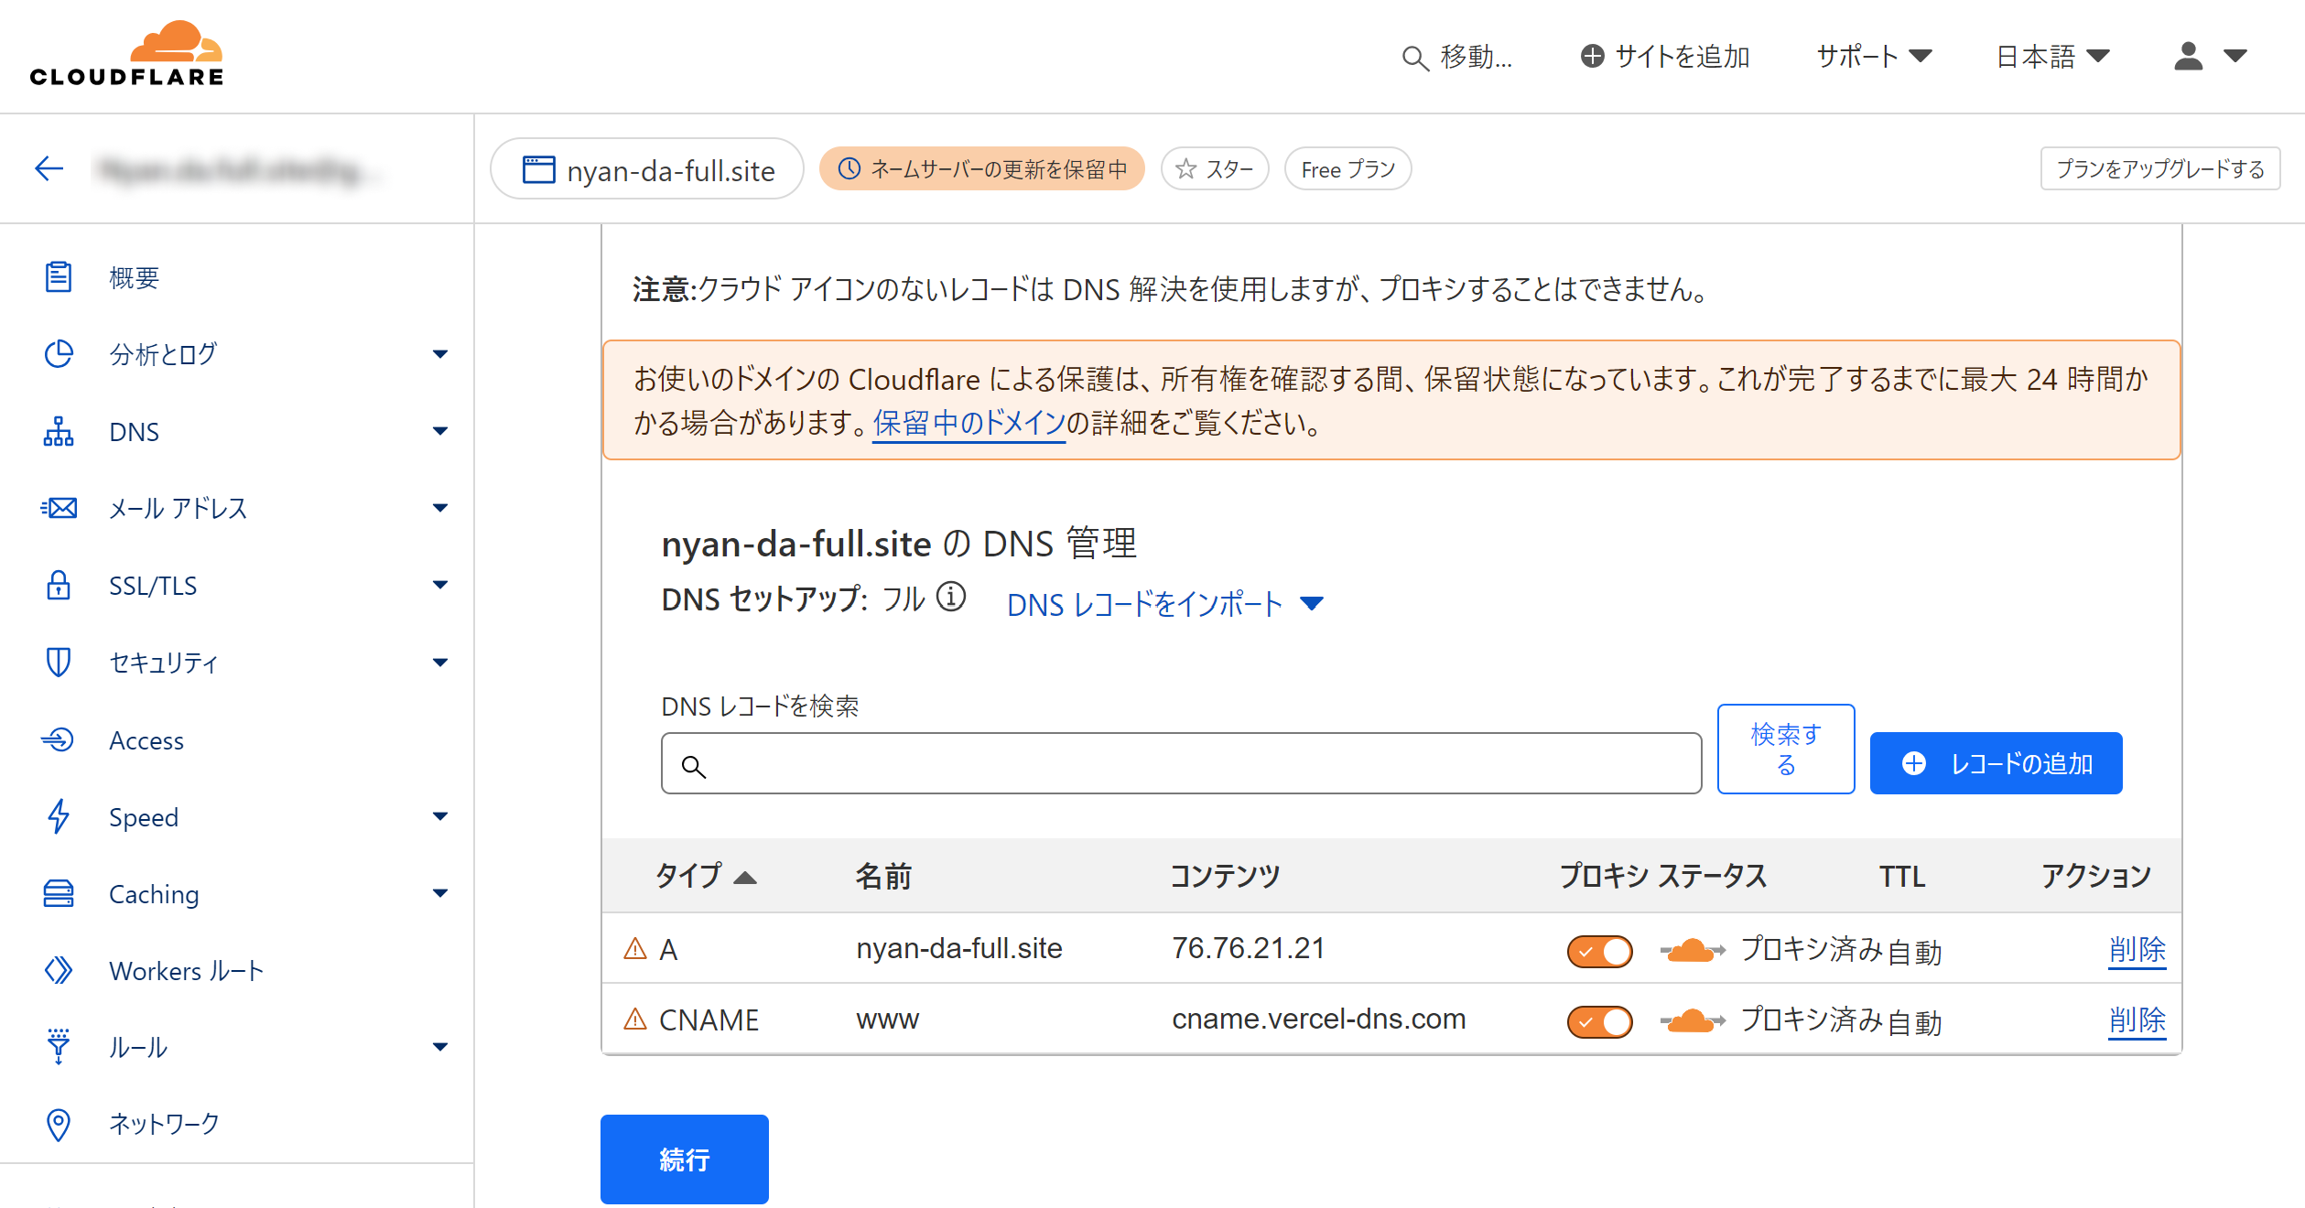2305x1208 pixels.
Task: Expand the セキュリティ sidebar section
Action: (x=440, y=663)
